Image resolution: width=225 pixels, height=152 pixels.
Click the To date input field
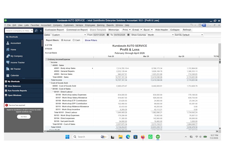[120, 35]
